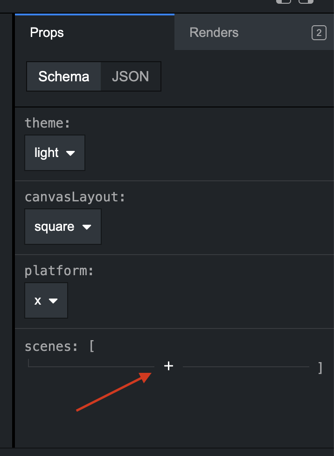The height and width of the screenshot is (456, 334).
Task: Click the 'theme:' property label
Action: pos(47,123)
